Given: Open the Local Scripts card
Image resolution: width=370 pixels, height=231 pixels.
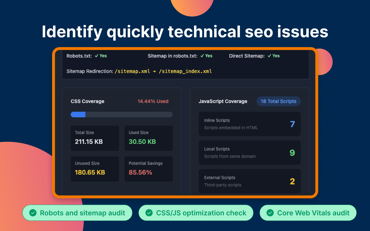Looking at the screenshot, I should [x=249, y=152].
